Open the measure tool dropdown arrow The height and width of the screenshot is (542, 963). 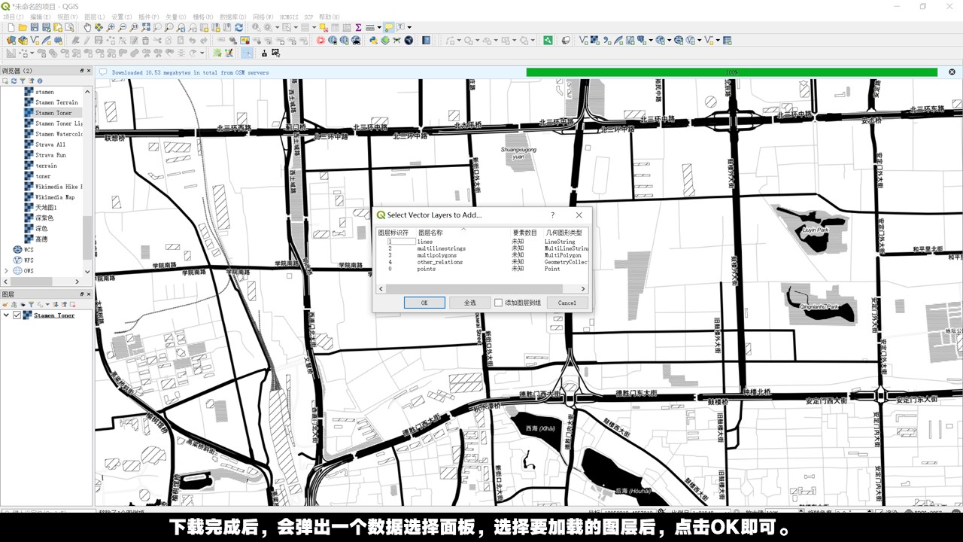coord(379,27)
